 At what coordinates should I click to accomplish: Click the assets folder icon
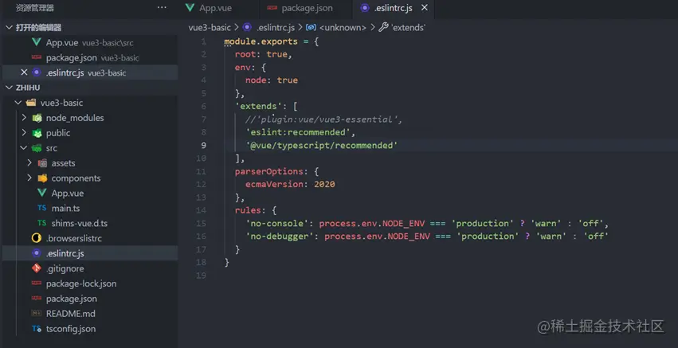(42, 163)
